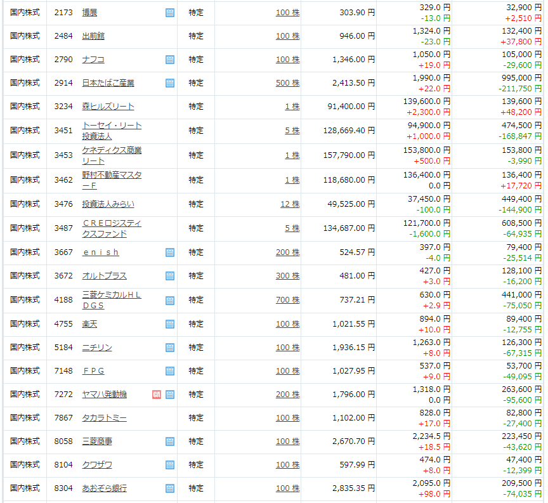Select current price 2,095.0 円
The width and height of the screenshot is (548, 503).
(x=431, y=483)
